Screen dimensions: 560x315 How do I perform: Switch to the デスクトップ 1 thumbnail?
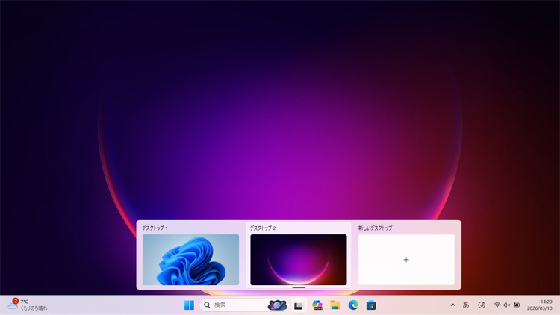point(190,260)
